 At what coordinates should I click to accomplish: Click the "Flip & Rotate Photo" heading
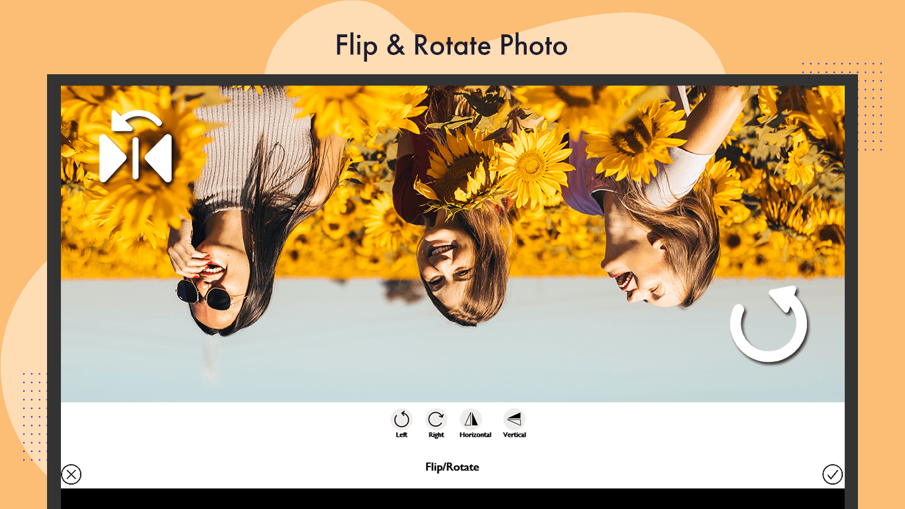451,46
